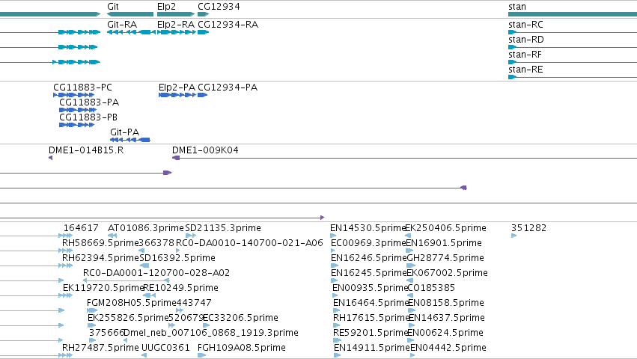Select the EK067002.5prime EST
Screen dimensions: 637x359
point(448,273)
